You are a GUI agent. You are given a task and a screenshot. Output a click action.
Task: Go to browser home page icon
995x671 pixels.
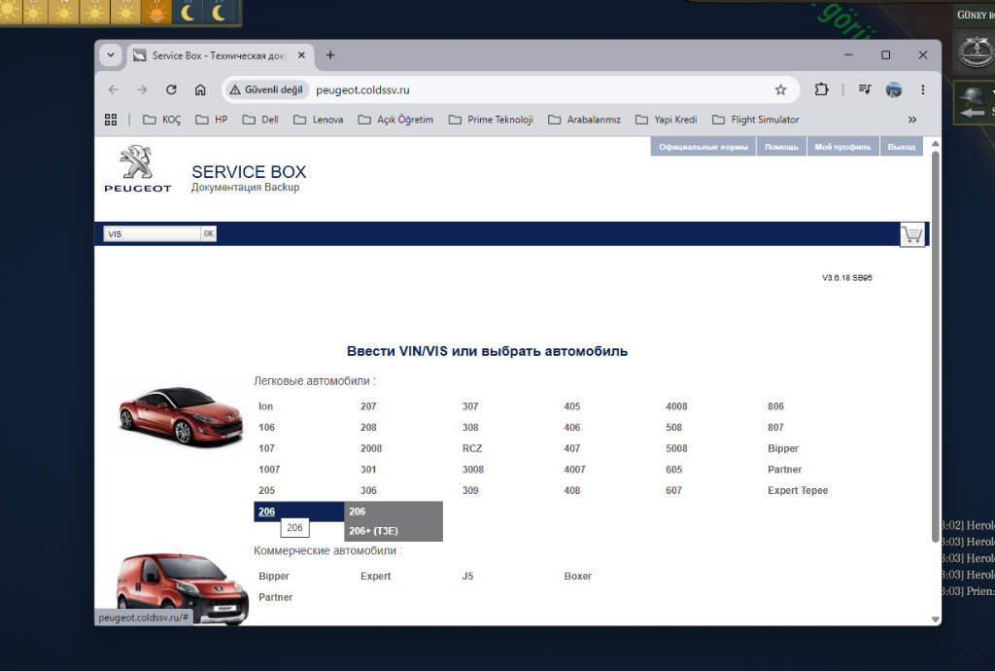[x=200, y=90]
